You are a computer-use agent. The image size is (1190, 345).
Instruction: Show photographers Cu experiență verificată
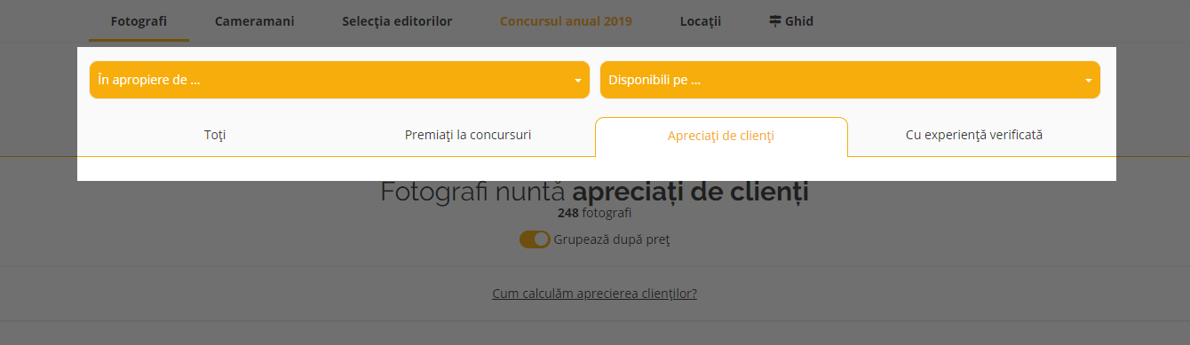click(x=974, y=136)
